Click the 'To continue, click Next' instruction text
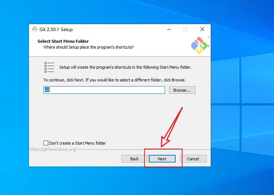The height and width of the screenshot is (195, 274). [115, 80]
